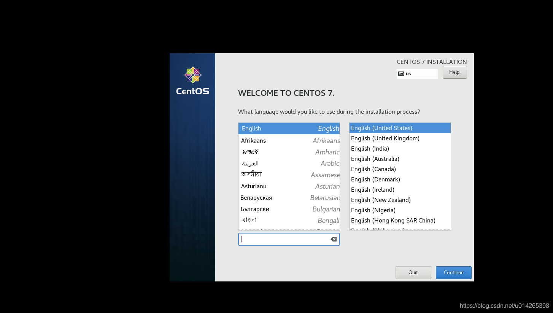
Task: Choose English (Nigeria) locale
Action: click(x=400, y=210)
